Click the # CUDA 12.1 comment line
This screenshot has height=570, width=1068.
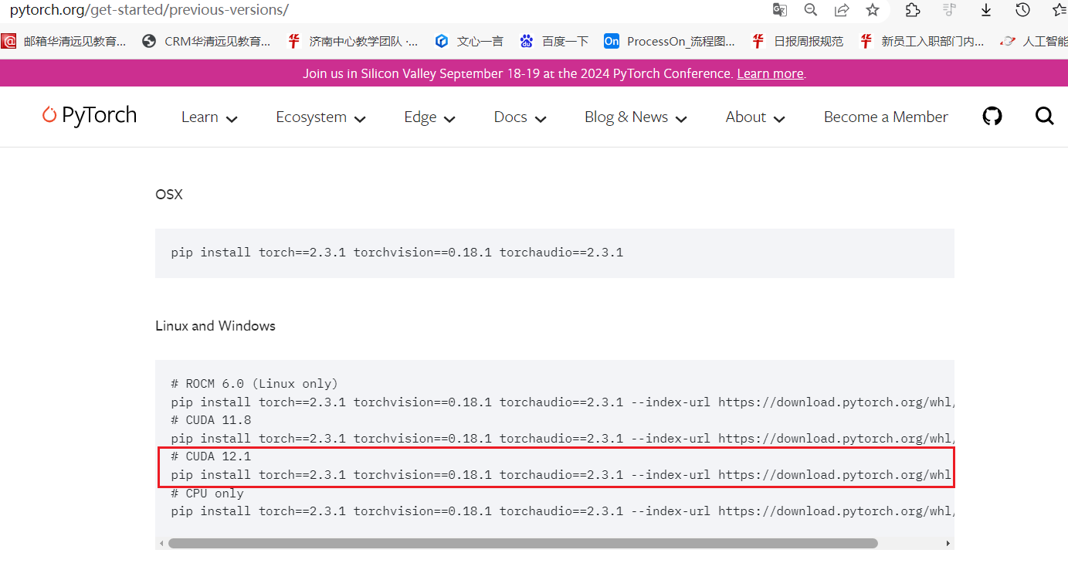coord(211,456)
